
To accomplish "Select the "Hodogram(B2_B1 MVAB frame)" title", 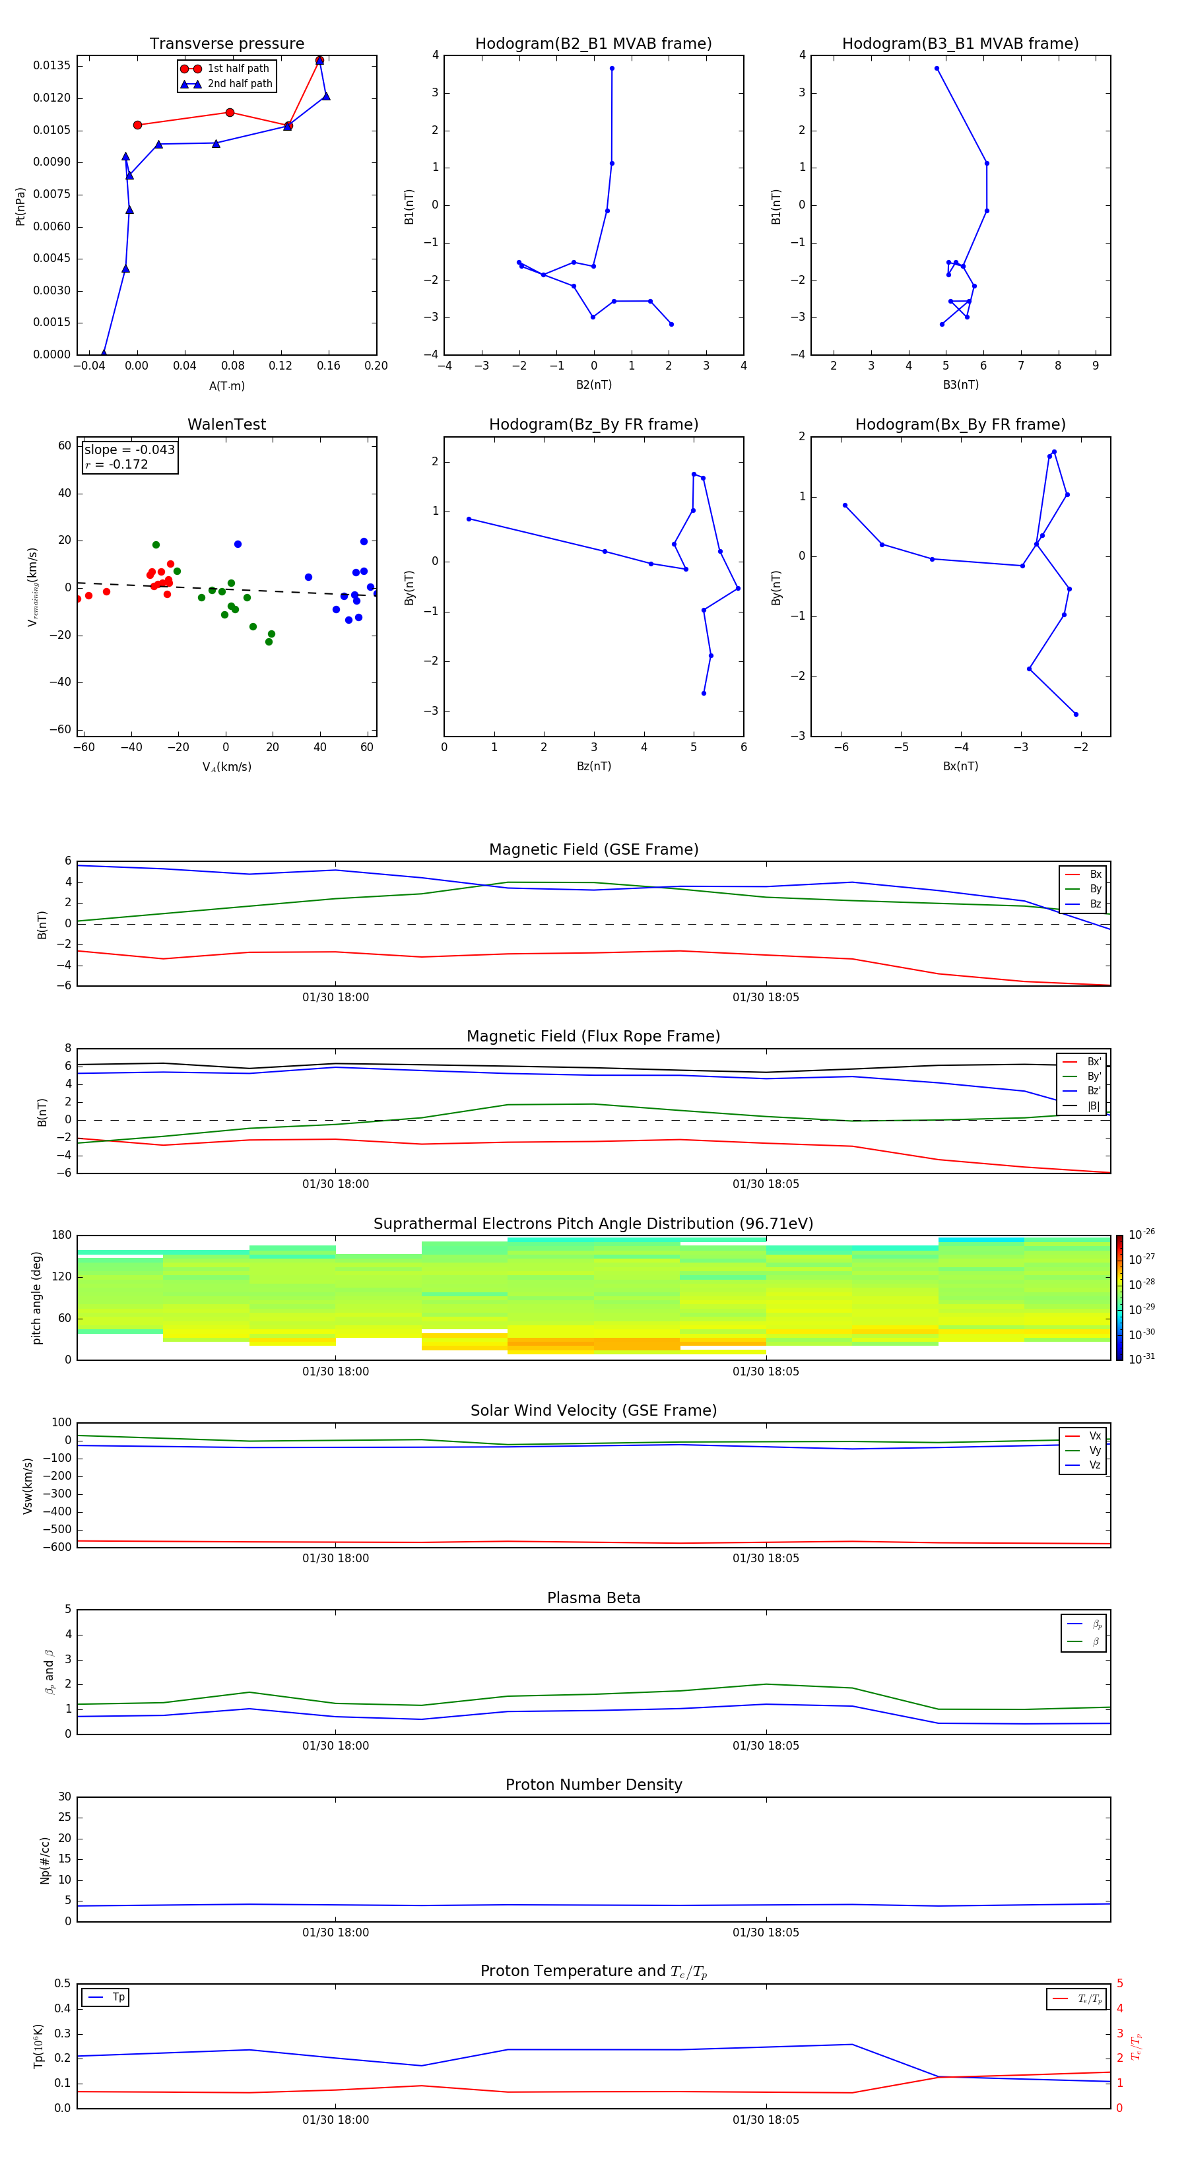I will coord(593,44).
